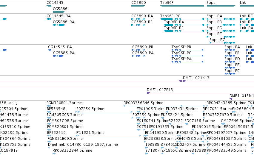Select the EK252424.5prime EST label
The height and width of the screenshot is (155, 254).
(x=177, y=115)
